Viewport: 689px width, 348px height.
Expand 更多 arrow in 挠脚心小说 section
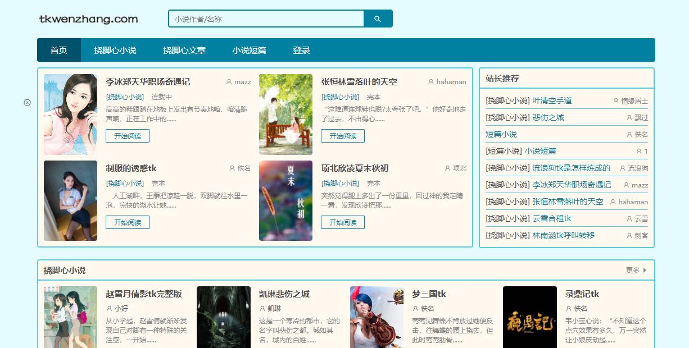tap(645, 271)
